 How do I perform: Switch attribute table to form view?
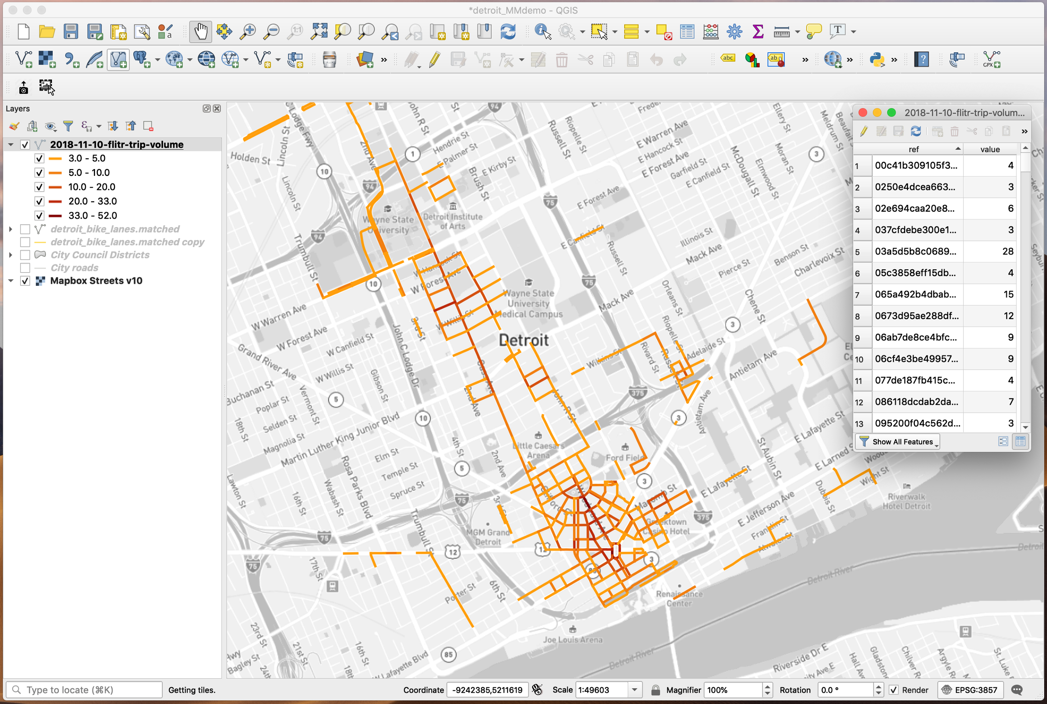click(1003, 441)
